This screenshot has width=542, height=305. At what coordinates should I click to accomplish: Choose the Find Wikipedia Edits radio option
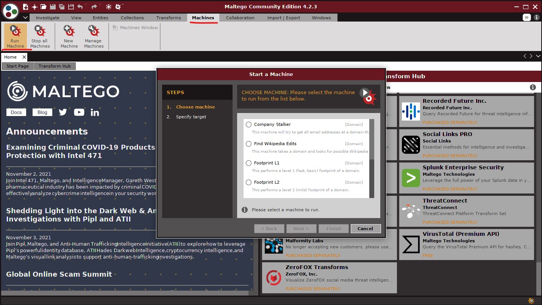click(x=248, y=144)
